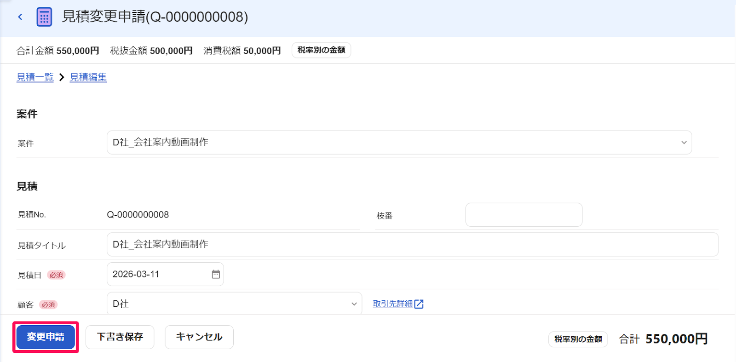Click the 税率別の金額 button in the summary
This screenshot has width=736, height=362.
coord(321,50)
